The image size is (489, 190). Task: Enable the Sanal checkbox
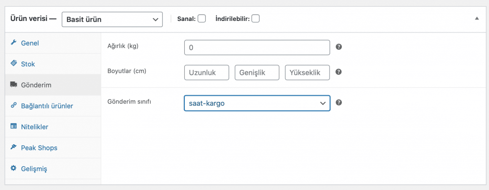coord(202,19)
